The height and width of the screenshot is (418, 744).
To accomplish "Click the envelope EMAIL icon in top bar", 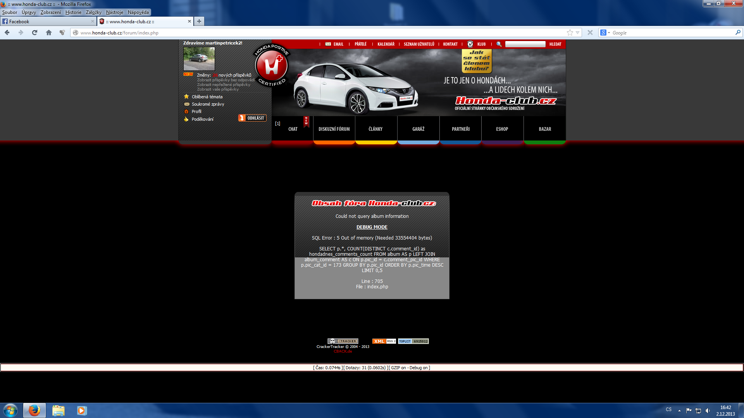I will [x=328, y=44].
